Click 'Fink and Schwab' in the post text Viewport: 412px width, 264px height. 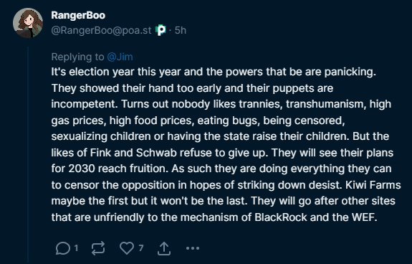tap(133, 153)
